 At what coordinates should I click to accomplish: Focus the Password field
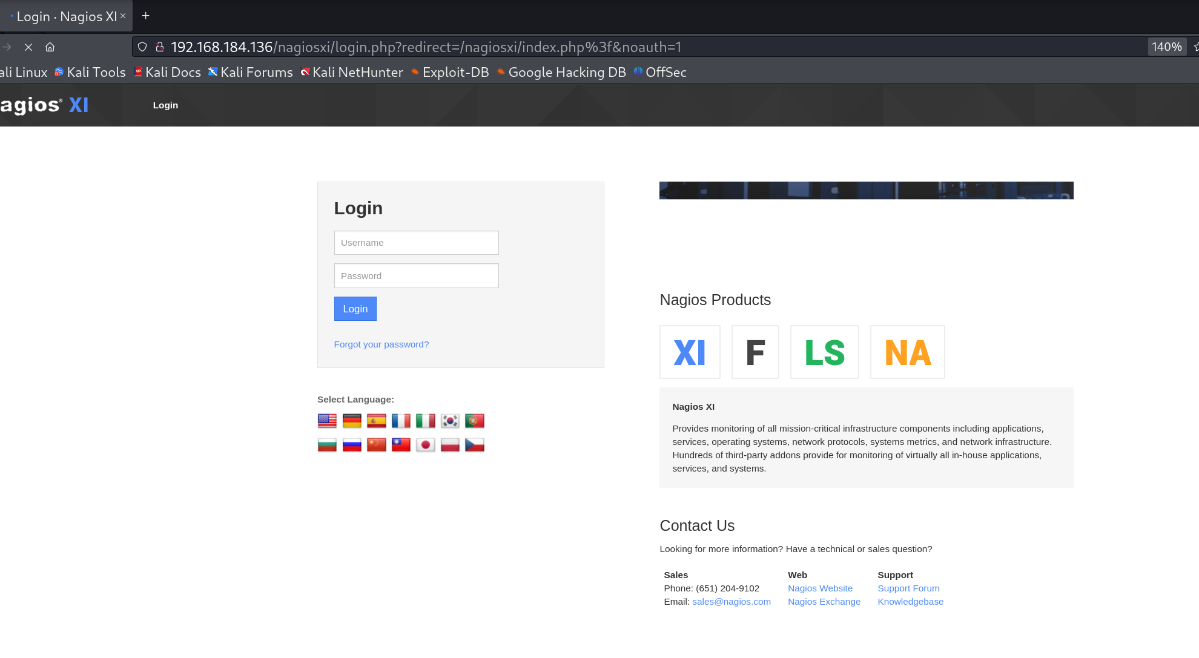click(x=417, y=276)
